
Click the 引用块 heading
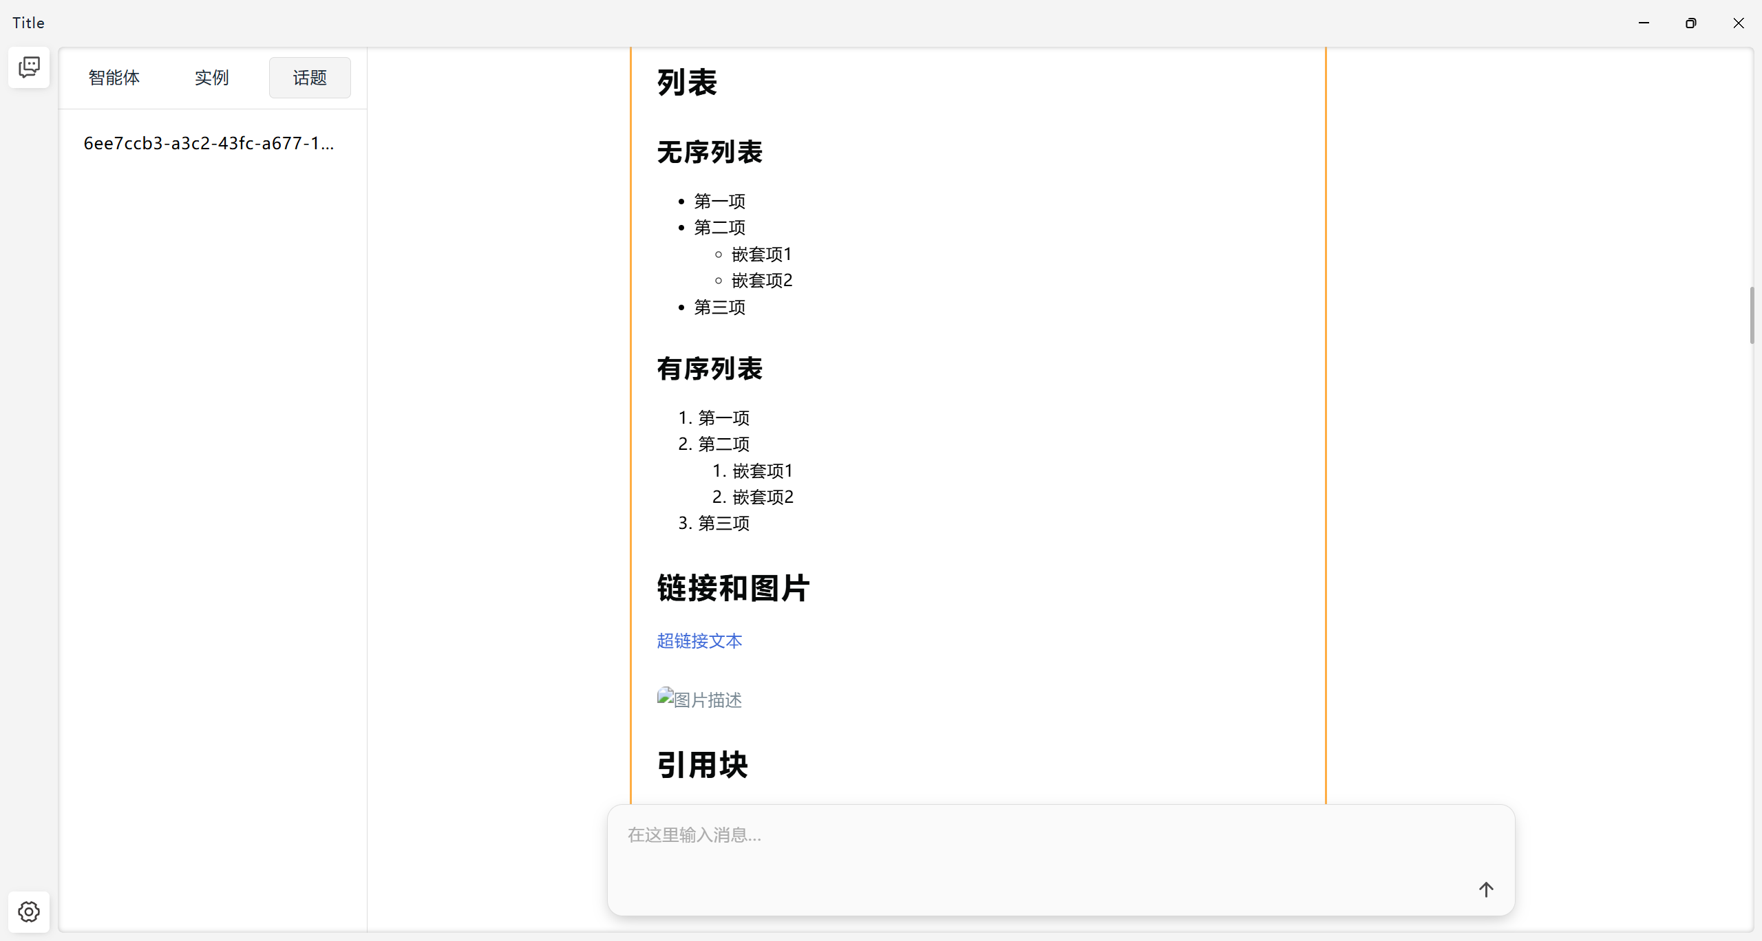[x=701, y=764]
